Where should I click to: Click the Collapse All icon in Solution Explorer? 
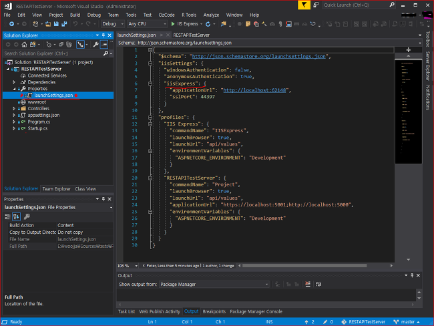[x=61, y=44]
